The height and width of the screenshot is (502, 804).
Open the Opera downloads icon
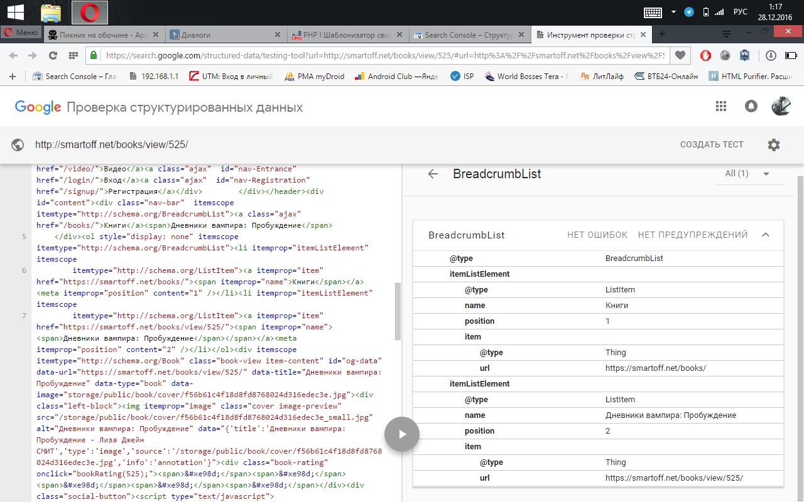pyautogui.click(x=771, y=55)
